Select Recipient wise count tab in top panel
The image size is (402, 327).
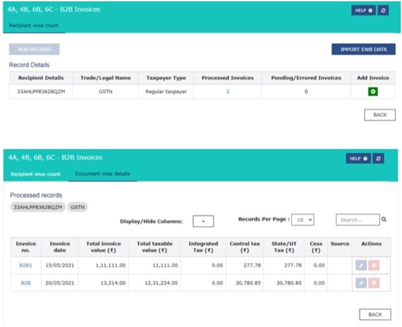coord(34,25)
